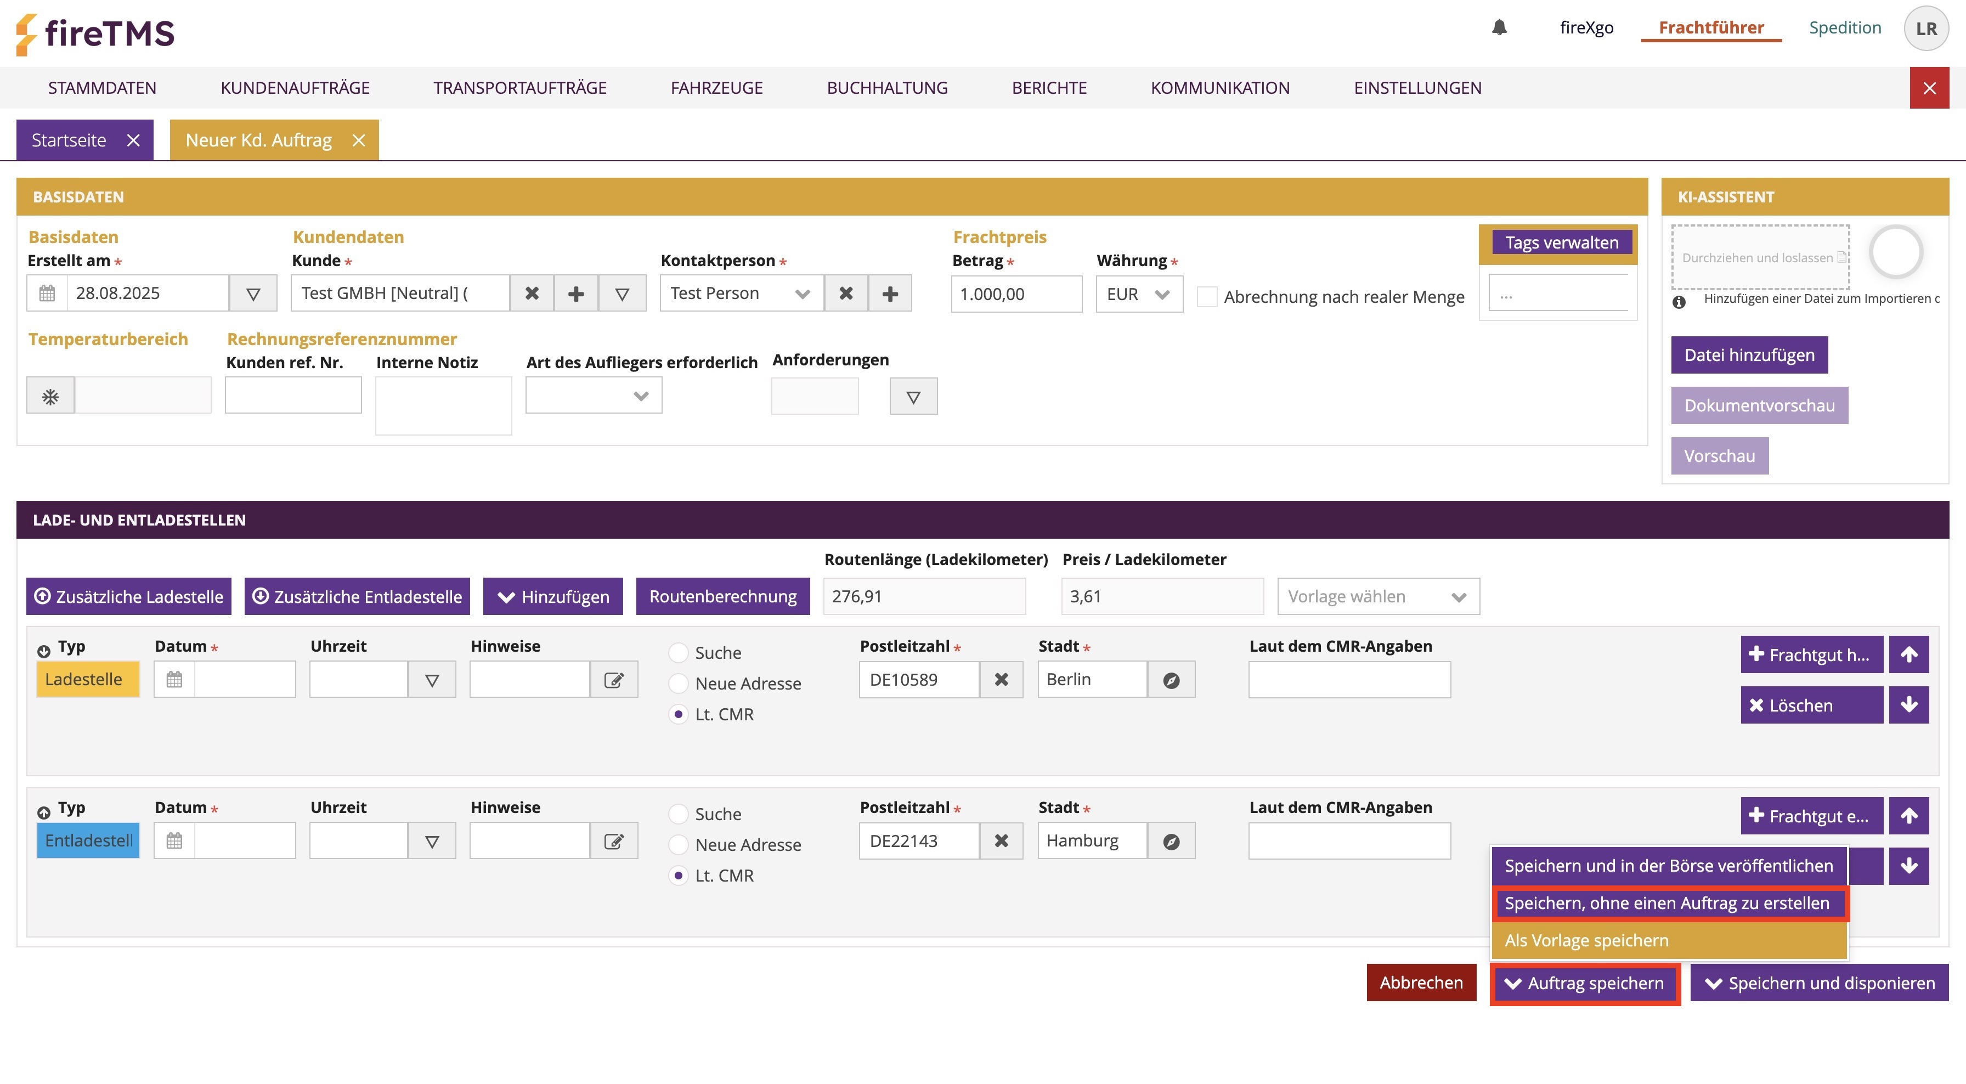This screenshot has height=1084, width=1966.
Task: Click the notification bell icon
Action: pyautogui.click(x=1499, y=28)
